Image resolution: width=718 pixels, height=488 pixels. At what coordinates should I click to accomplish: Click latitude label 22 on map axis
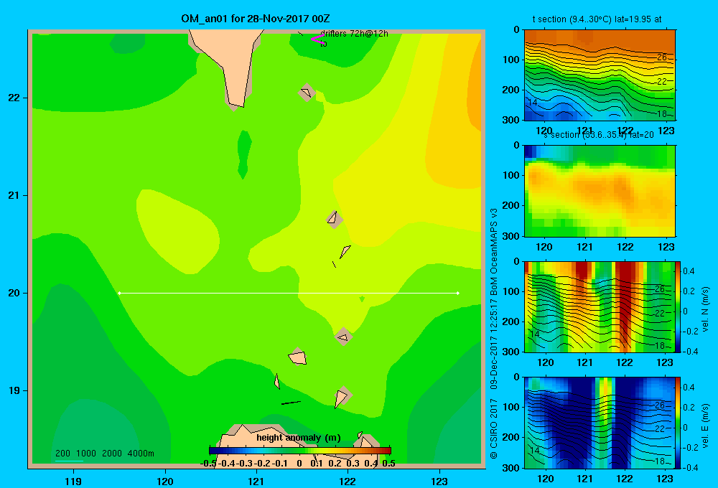(x=14, y=98)
